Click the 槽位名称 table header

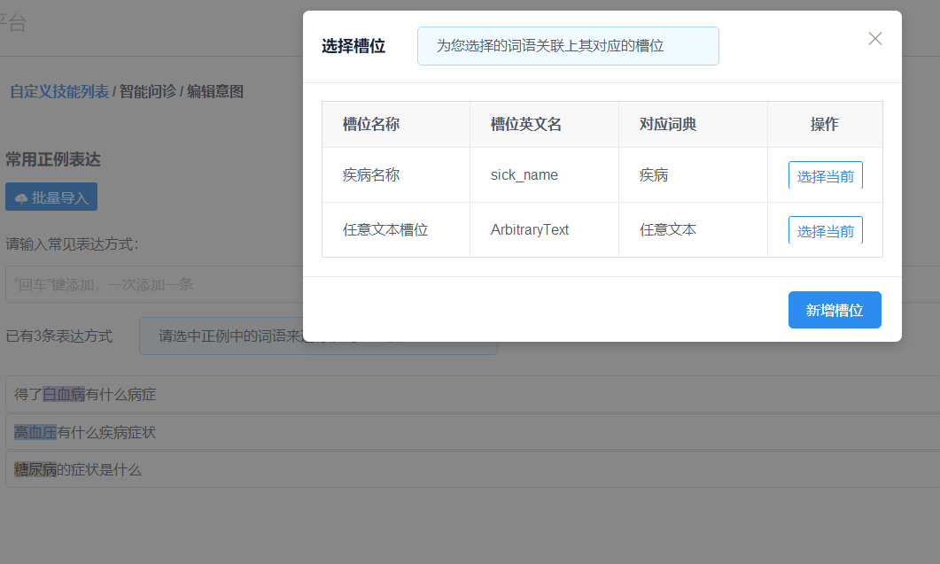point(368,124)
